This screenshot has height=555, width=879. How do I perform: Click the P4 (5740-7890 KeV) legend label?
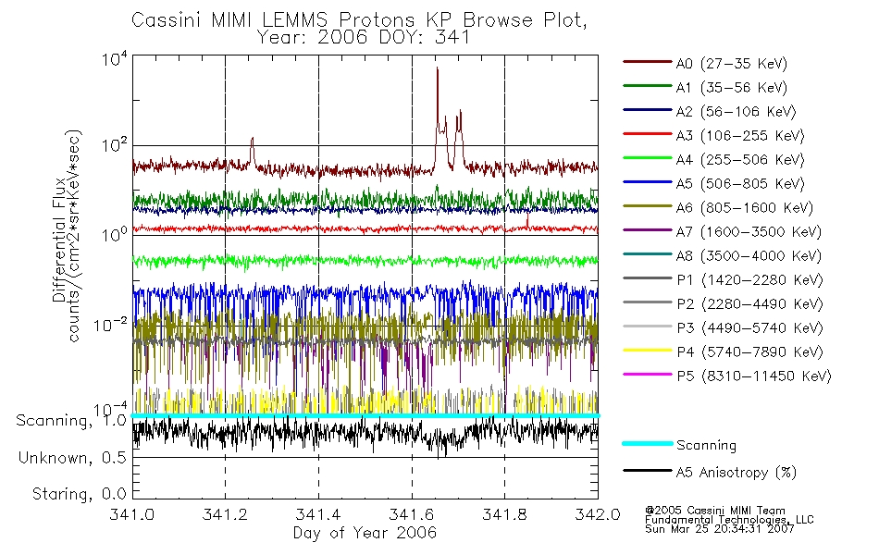pos(749,352)
